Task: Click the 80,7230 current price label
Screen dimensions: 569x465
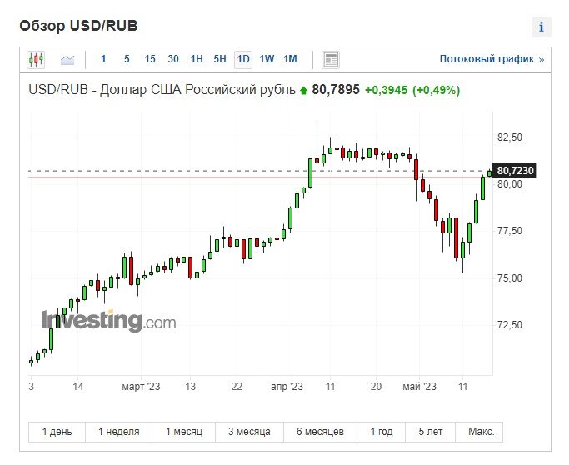Action: (x=515, y=171)
